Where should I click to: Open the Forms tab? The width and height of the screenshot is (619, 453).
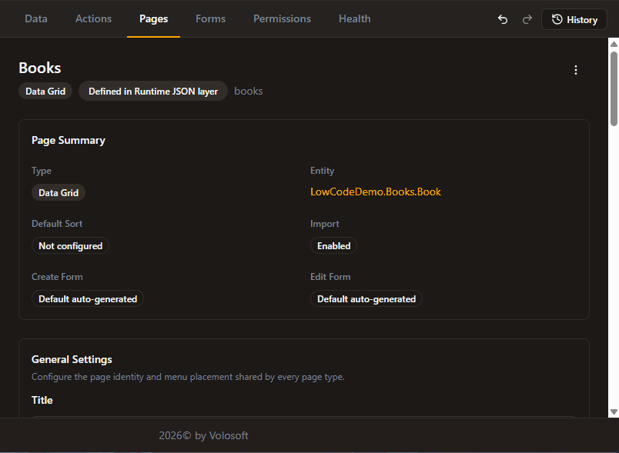click(210, 19)
